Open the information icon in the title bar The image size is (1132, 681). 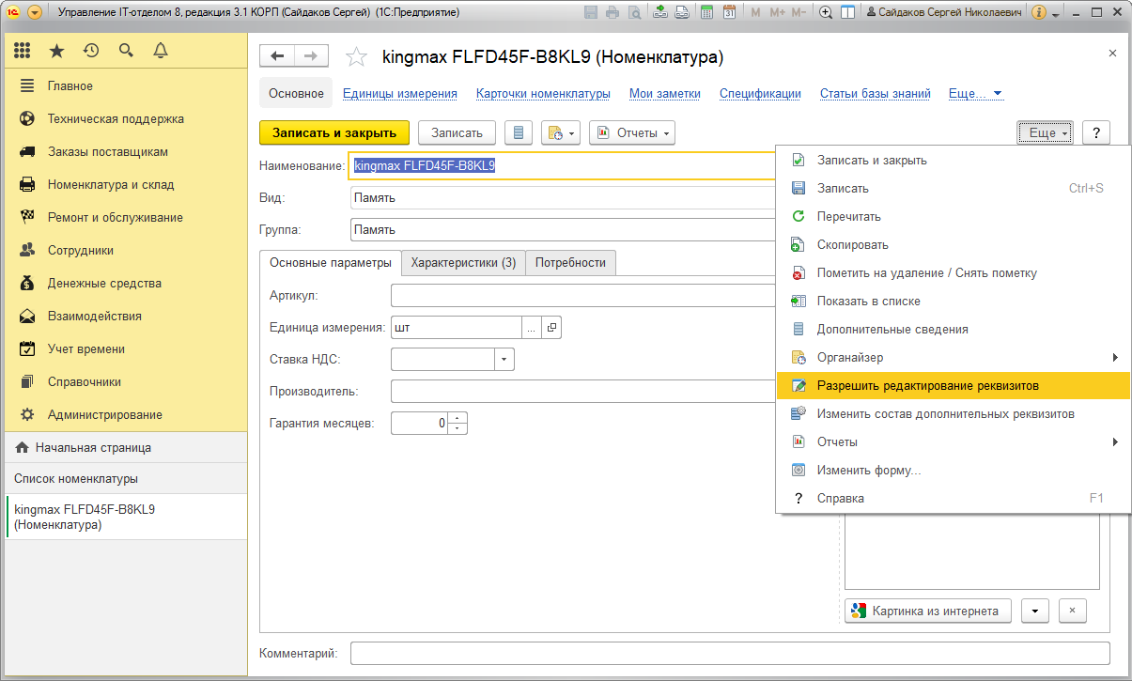[1039, 12]
